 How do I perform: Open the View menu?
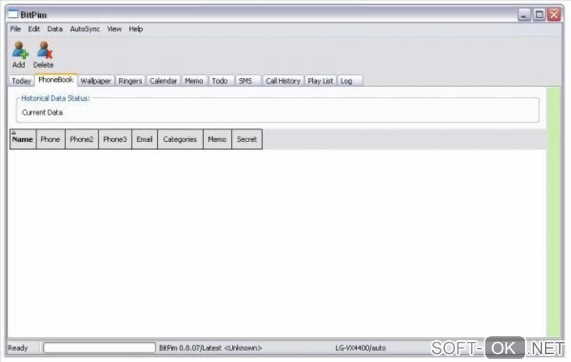coord(114,29)
